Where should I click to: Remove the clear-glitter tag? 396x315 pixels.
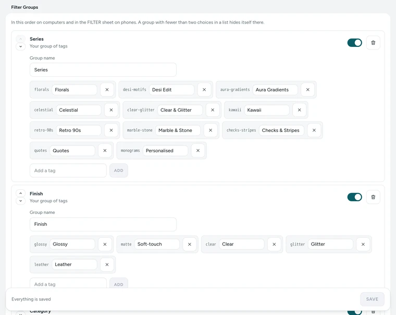(213, 110)
